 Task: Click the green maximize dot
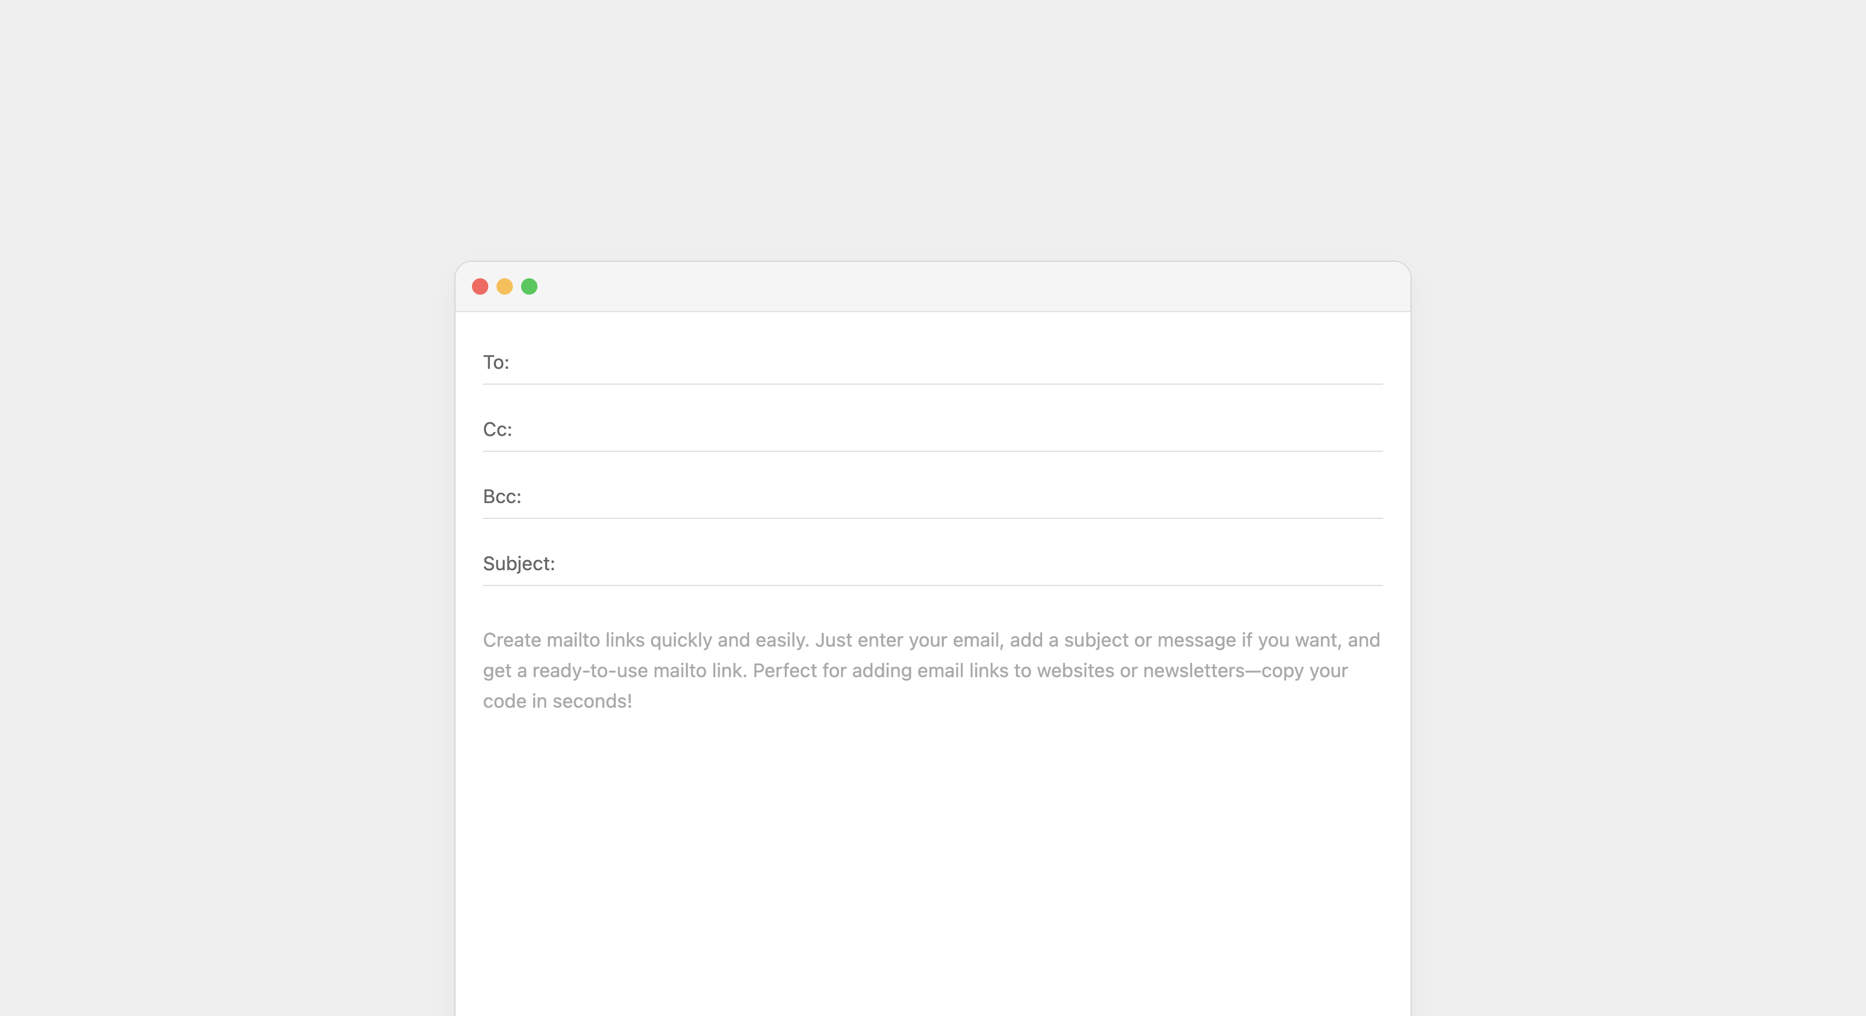530,287
